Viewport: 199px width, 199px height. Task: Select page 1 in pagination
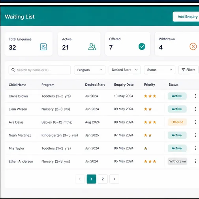(x=92, y=179)
